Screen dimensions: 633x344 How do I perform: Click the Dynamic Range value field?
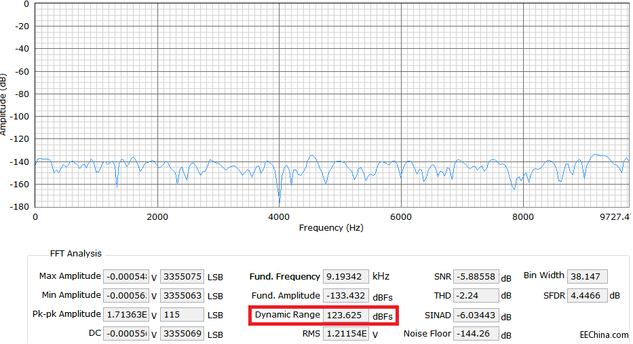(345, 316)
